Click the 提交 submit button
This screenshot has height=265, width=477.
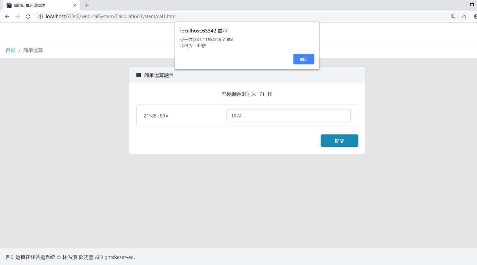(x=339, y=141)
